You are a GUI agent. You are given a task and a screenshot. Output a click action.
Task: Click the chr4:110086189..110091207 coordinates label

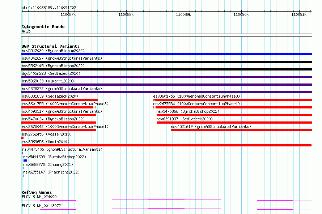click(49, 8)
